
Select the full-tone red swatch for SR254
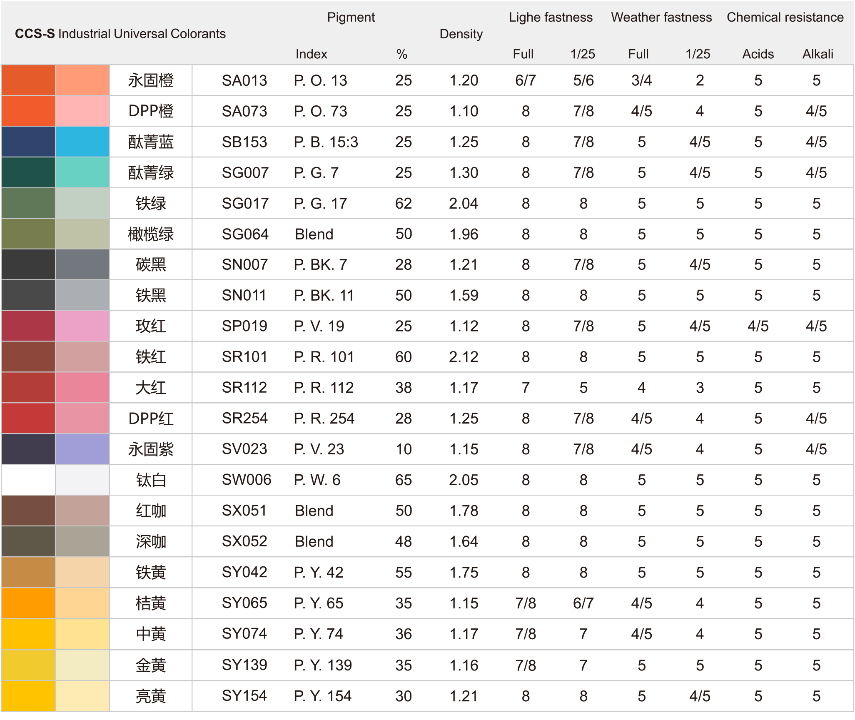[28, 419]
